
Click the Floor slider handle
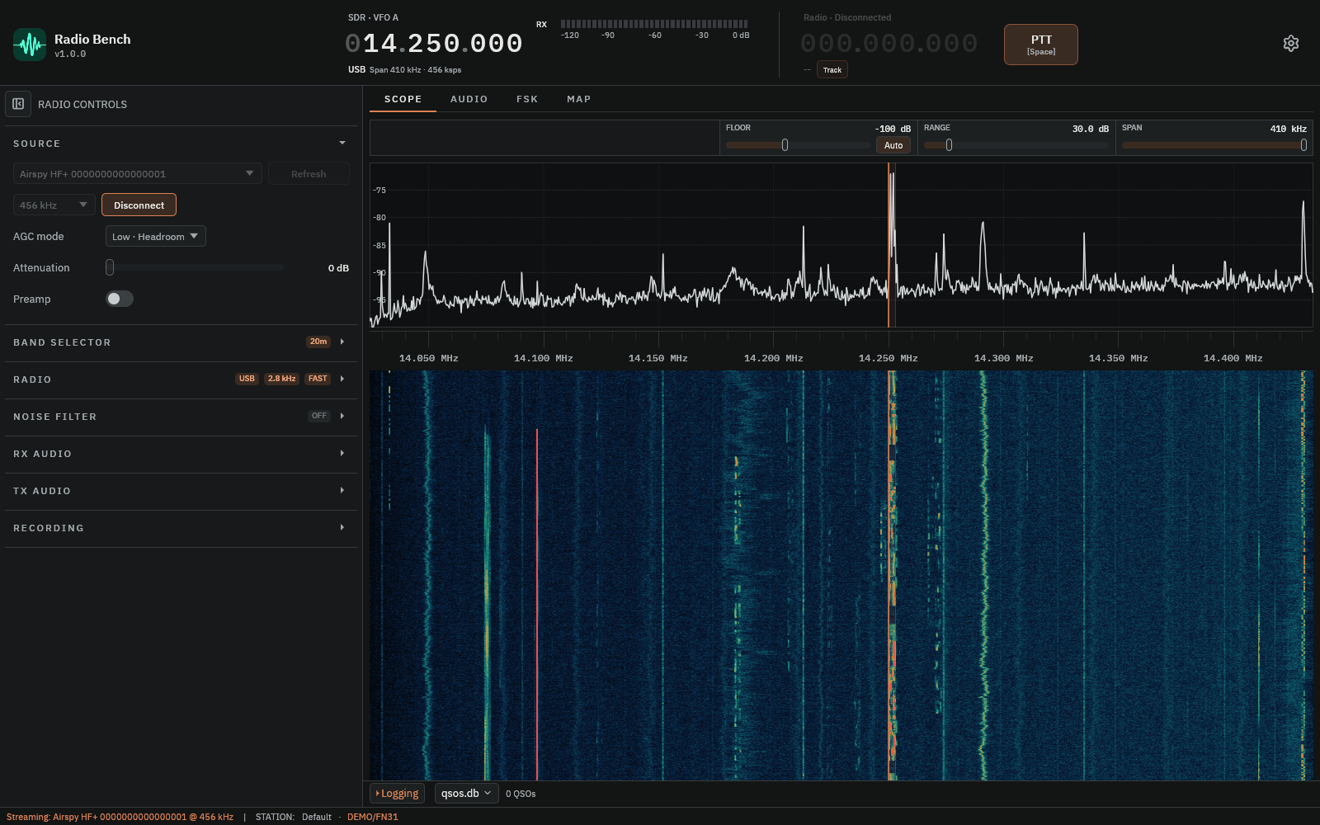point(785,145)
